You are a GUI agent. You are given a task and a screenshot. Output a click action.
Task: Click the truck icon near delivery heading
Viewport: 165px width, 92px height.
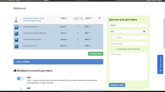pyautogui.click(x=15, y=71)
